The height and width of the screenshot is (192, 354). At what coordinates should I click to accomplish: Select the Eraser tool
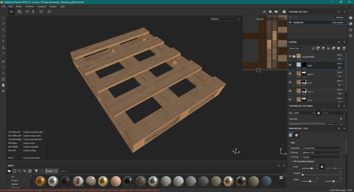click(3, 24)
